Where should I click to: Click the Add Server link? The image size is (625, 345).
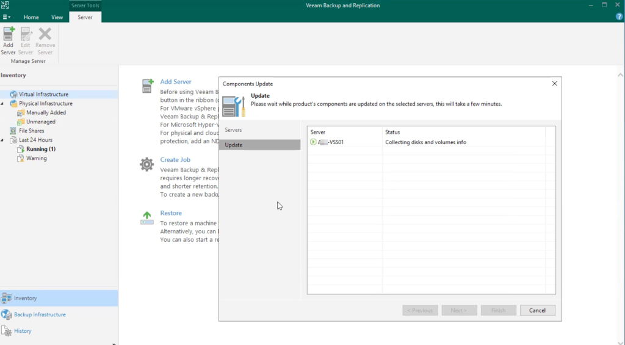(x=176, y=82)
